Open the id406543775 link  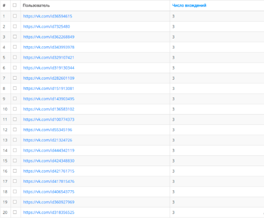(49, 192)
